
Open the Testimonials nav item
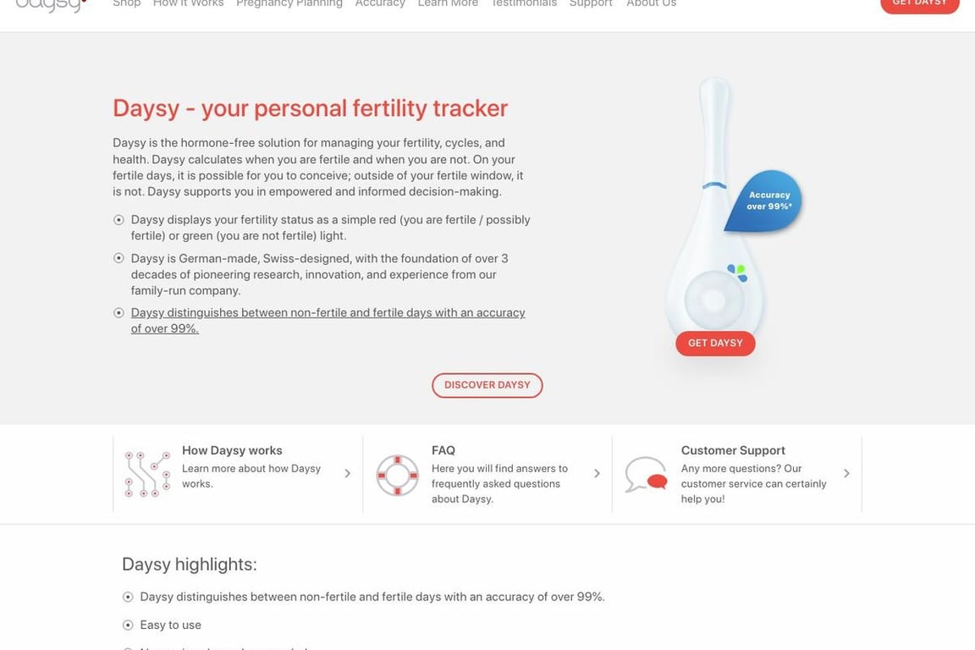tap(524, 3)
